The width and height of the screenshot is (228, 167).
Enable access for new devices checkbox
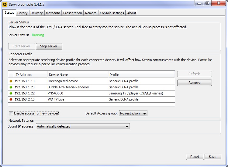(11, 113)
